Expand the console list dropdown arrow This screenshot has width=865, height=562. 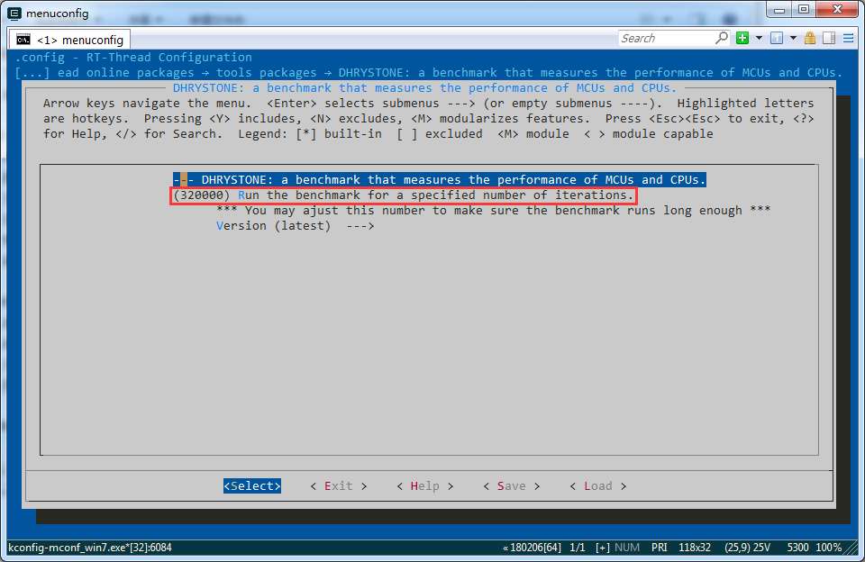(x=793, y=38)
